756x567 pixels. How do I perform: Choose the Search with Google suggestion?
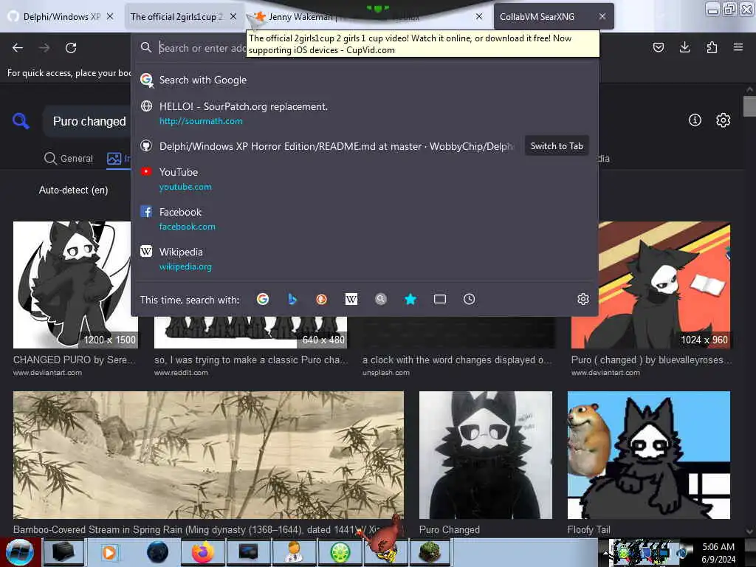point(365,80)
